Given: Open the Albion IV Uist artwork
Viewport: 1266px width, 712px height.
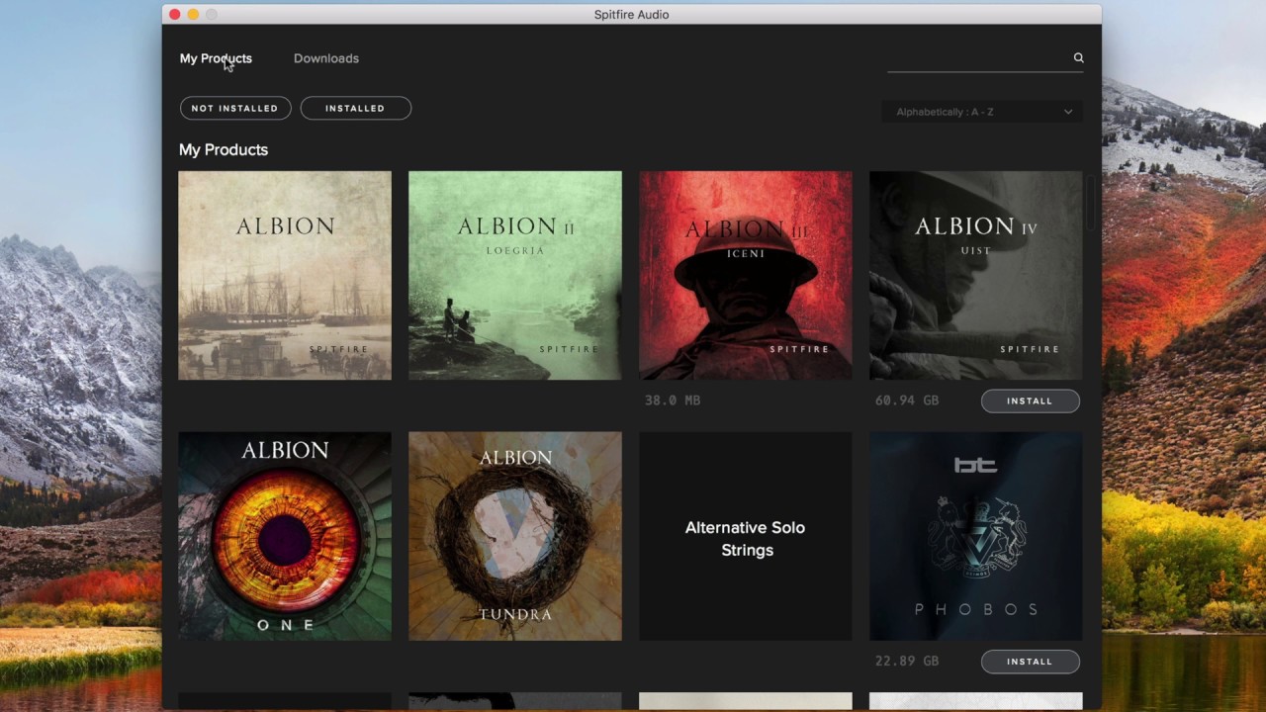Looking at the screenshot, I should [x=975, y=275].
